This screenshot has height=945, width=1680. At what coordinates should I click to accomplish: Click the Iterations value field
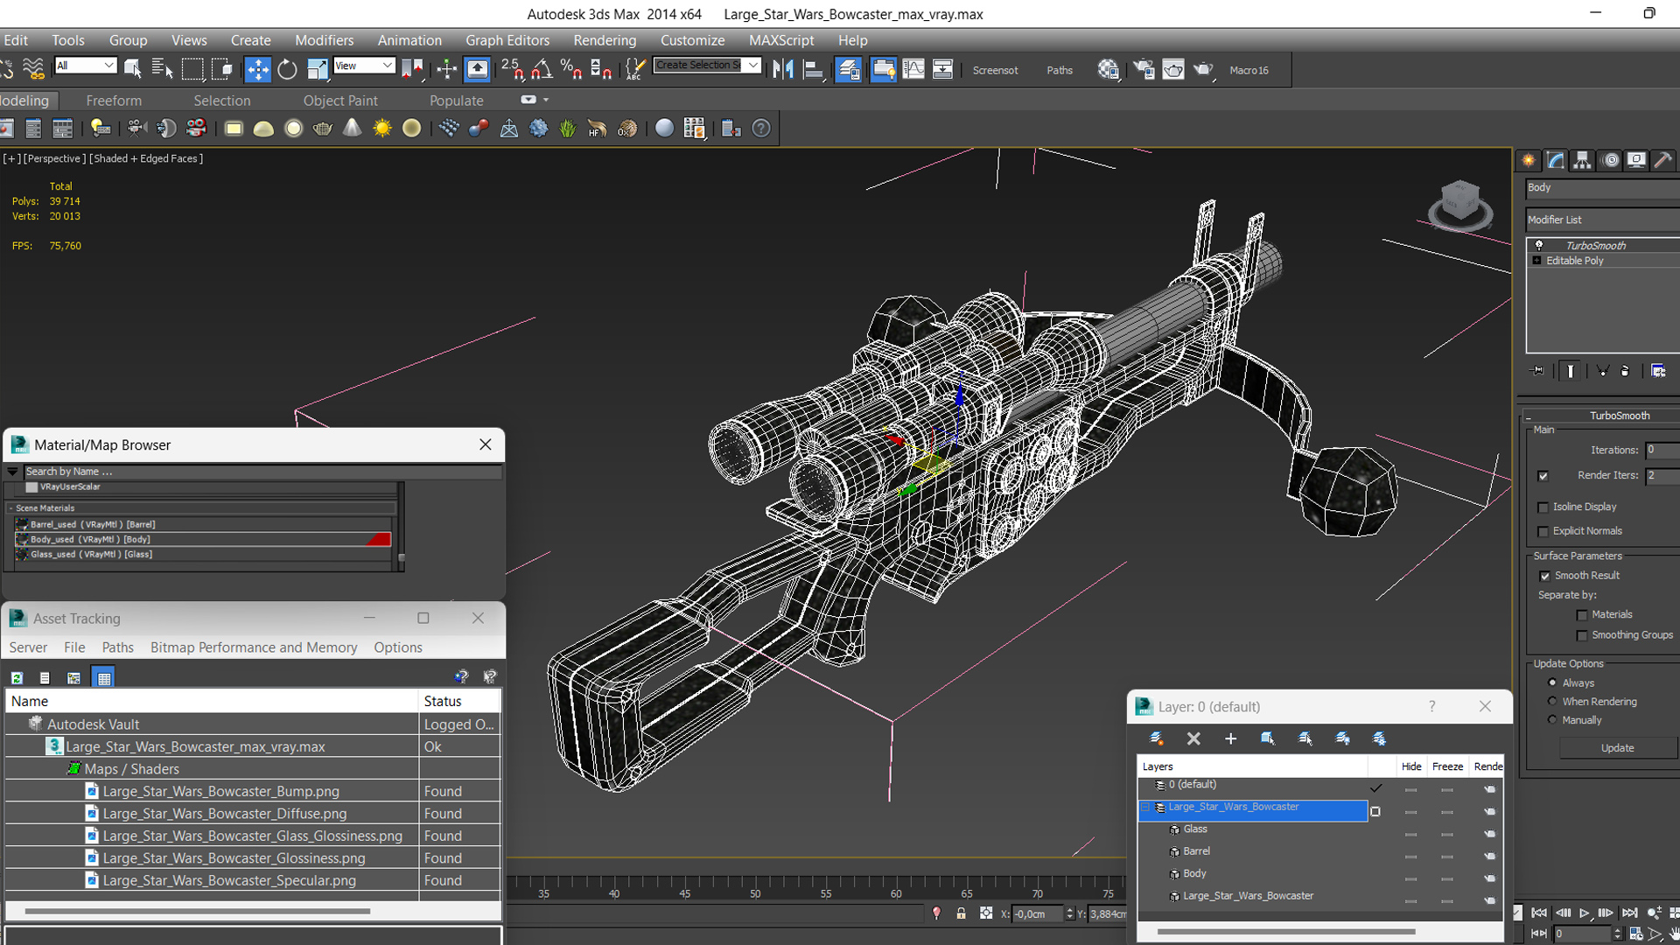[1662, 450]
